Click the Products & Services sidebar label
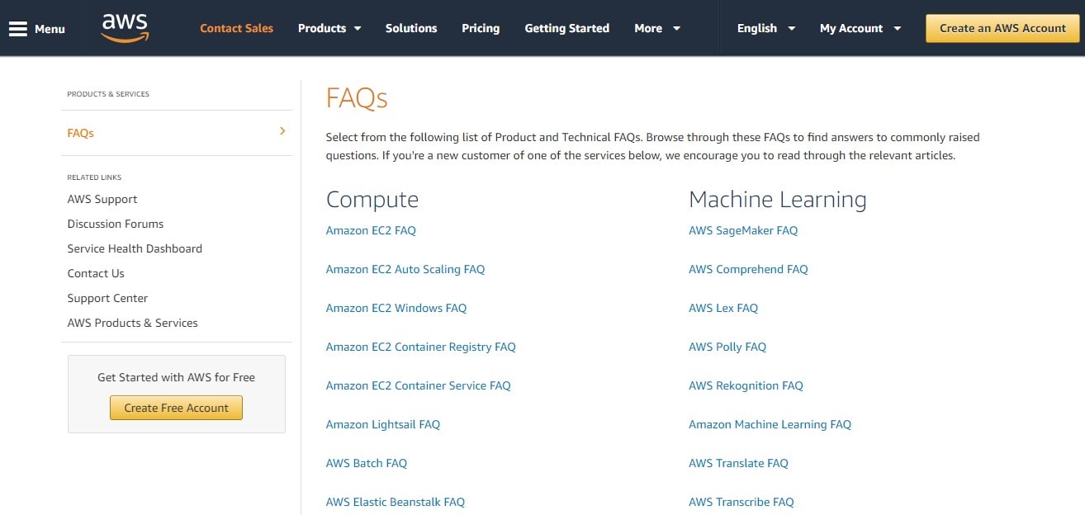This screenshot has width=1085, height=515. point(108,94)
